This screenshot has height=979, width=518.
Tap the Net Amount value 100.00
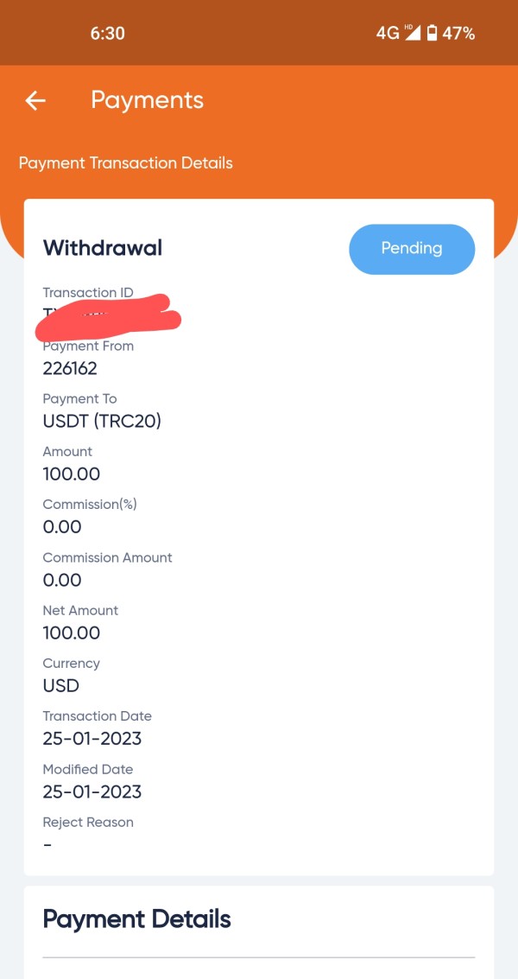pos(72,633)
